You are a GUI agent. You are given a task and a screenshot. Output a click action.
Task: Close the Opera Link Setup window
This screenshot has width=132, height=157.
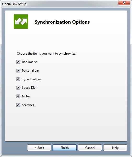pos(124,3)
